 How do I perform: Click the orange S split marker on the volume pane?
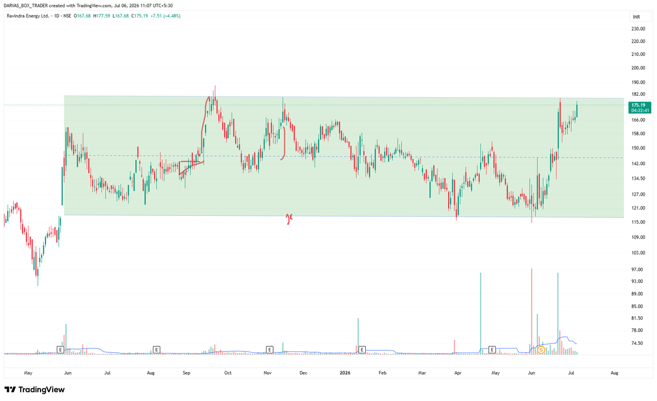coord(541,349)
